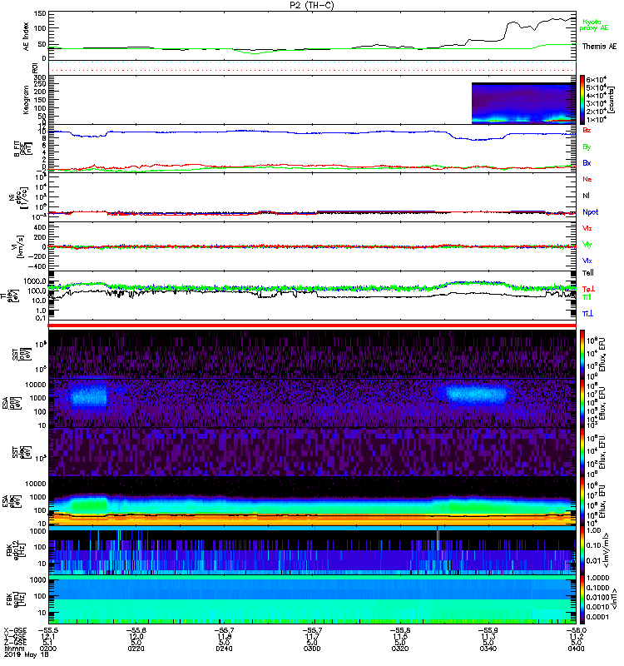Select the green Ti parallel legend label
This screenshot has height=666, width=624.
point(587,297)
